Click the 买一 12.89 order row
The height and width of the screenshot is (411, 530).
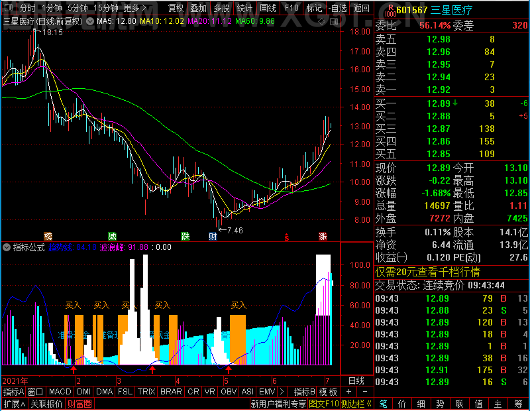tap(452, 103)
